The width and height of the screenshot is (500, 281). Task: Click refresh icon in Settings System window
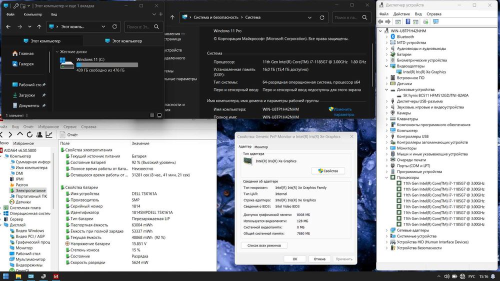(321, 17)
